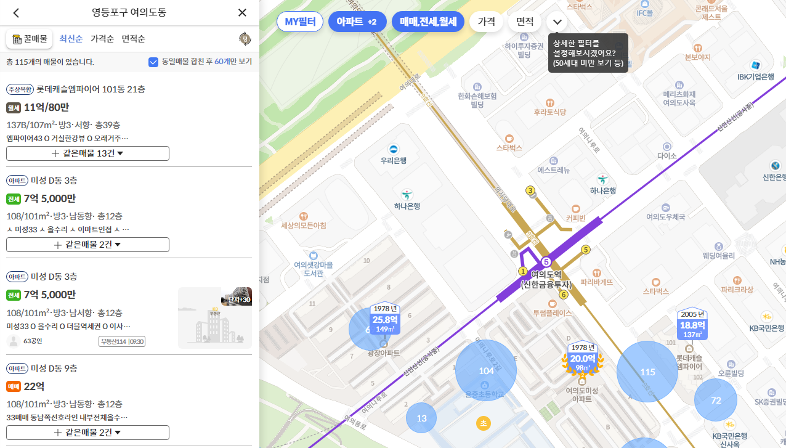Click 여의도역 line 5 station icon
The width and height of the screenshot is (786, 448).
[546, 262]
